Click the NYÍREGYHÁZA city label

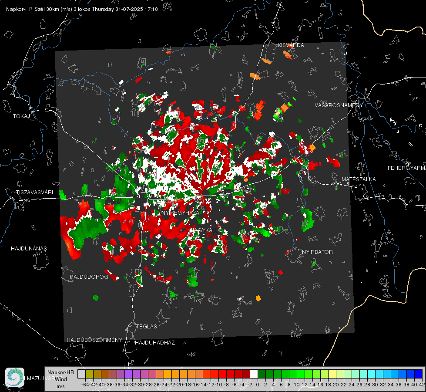pos(180,213)
